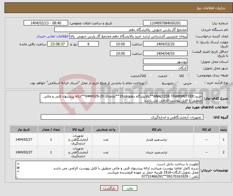Click the need date cell in ترانسمیتر جریان row
Screen dimensions: 233x196
click(24, 152)
